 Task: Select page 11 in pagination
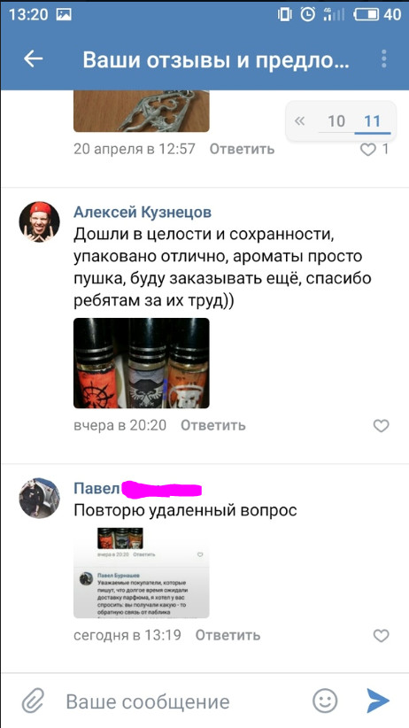(x=373, y=121)
